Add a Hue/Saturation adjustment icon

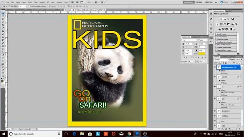pyautogui.click(x=221, y=24)
